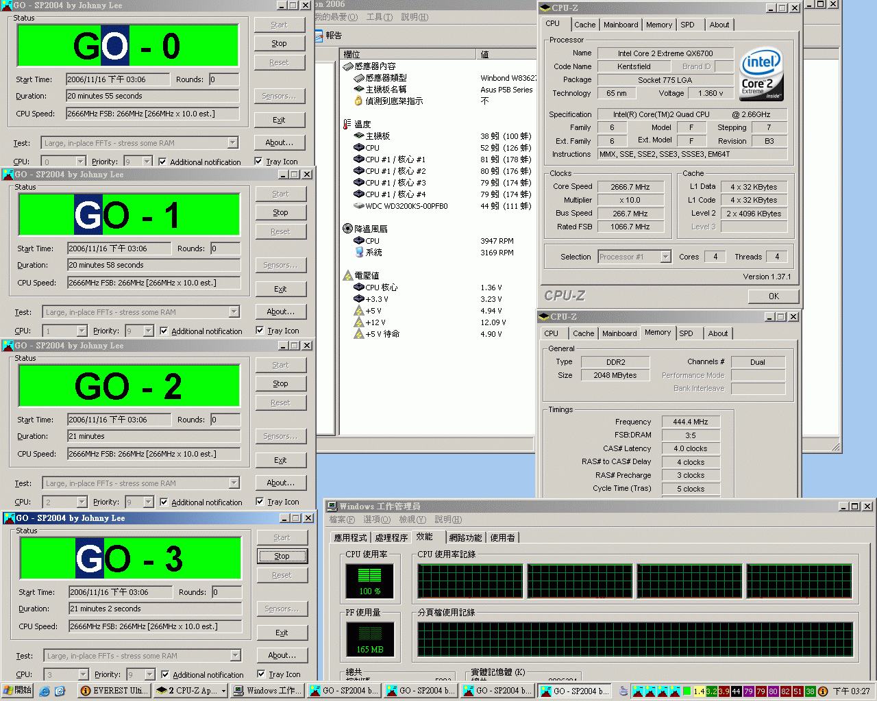
Task: Click the +12 V lightning icon
Action: (359, 322)
